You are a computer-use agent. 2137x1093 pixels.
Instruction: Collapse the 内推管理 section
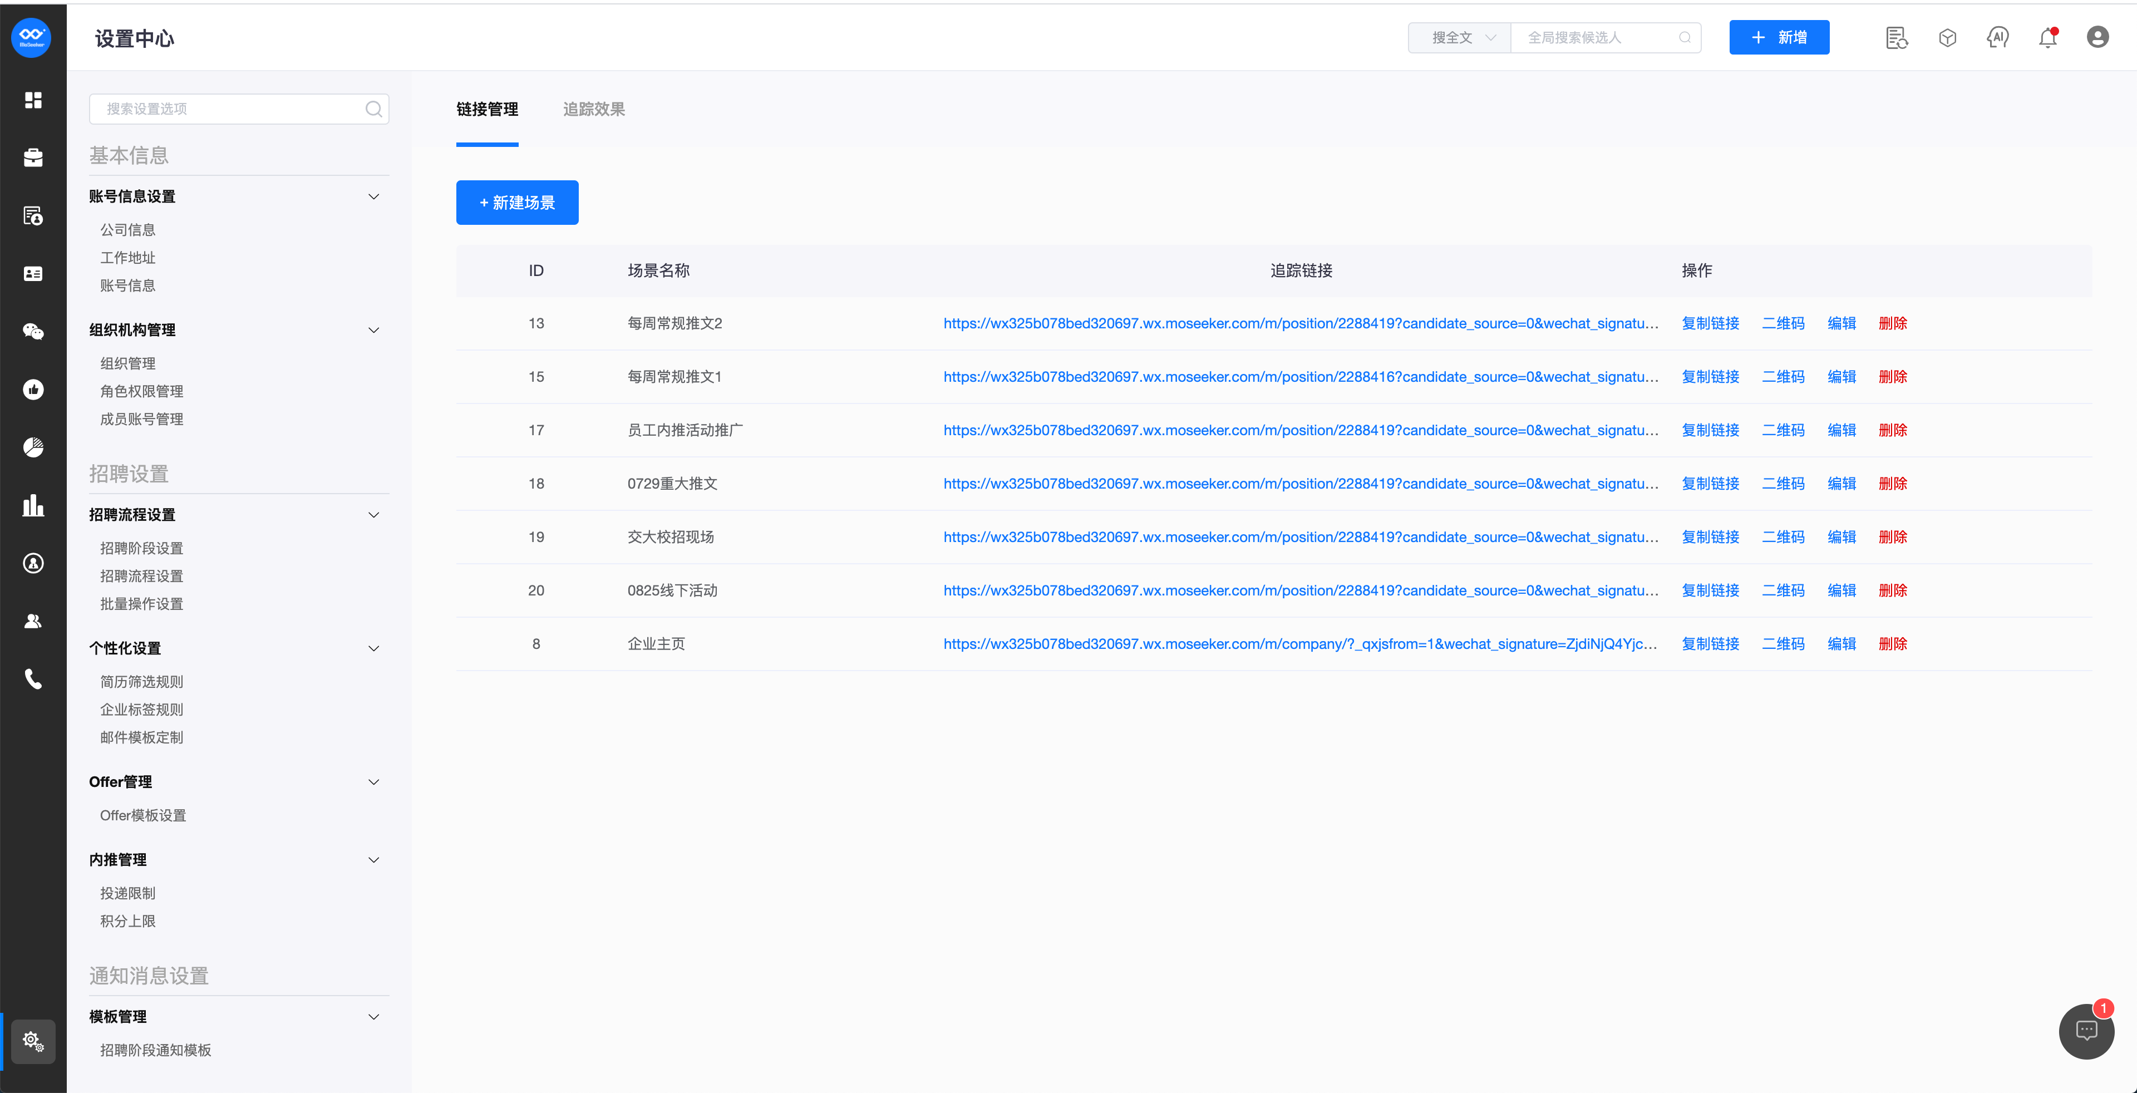pyautogui.click(x=373, y=860)
